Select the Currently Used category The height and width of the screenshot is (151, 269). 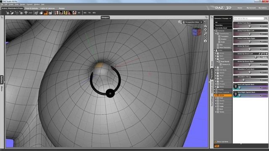click(221, 28)
